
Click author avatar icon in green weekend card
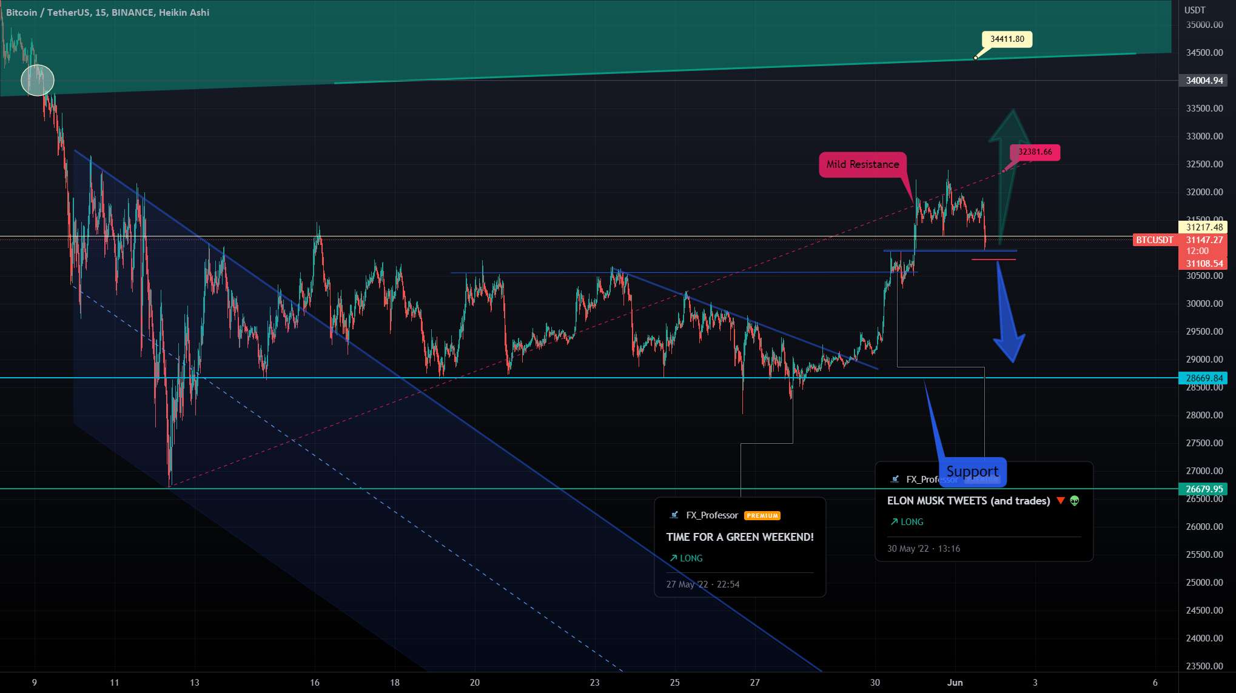(x=674, y=515)
